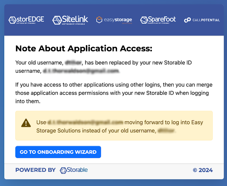Image resolution: width=227 pixels, height=186 pixels.
Task: Click the Powered By footer text
Action: coord(35,170)
